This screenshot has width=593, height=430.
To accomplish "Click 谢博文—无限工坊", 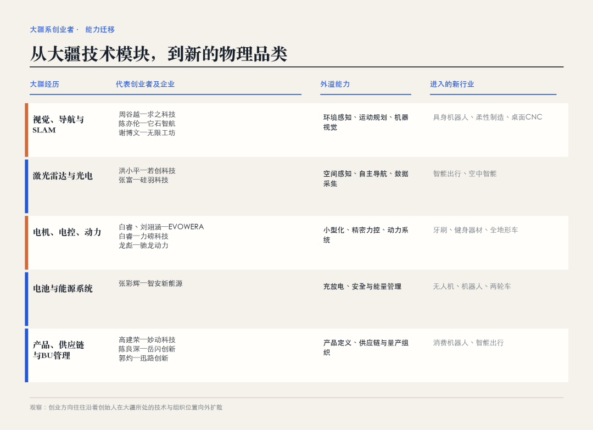I will click(147, 133).
